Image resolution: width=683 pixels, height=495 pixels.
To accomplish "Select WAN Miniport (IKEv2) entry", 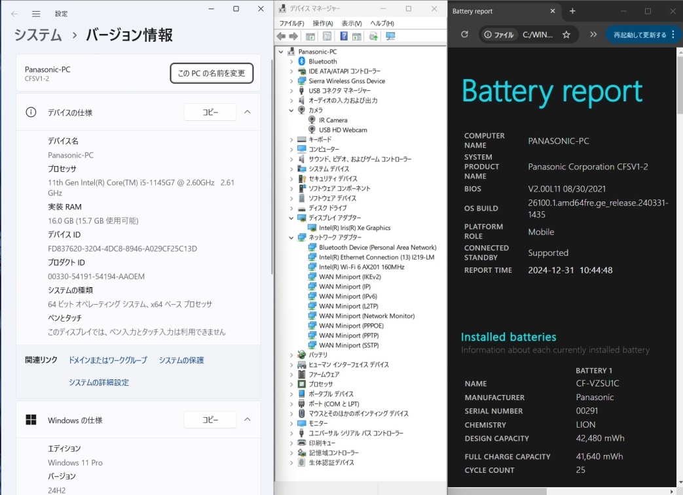I will pos(350,277).
